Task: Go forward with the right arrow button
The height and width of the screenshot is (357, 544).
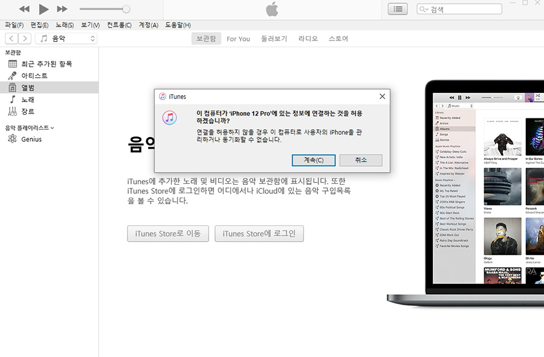Action: (25, 39)
